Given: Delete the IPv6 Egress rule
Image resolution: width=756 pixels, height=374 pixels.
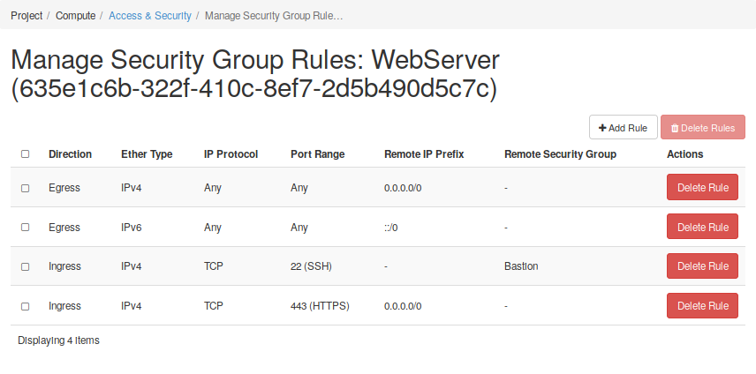Looking at the screenshot, I should coord(702,227).
